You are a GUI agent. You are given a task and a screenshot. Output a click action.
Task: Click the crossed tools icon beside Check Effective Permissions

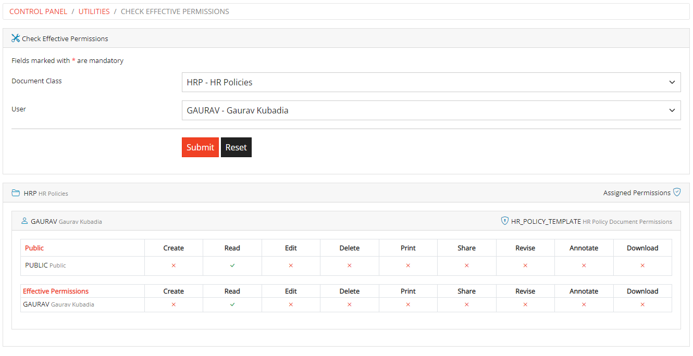point(15,38)
